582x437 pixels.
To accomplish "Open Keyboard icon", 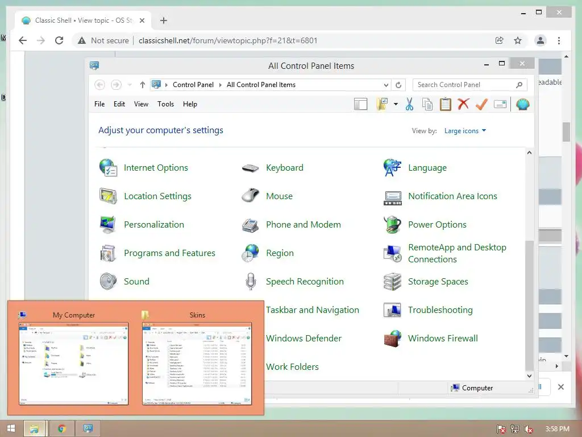I will [250, 168].
